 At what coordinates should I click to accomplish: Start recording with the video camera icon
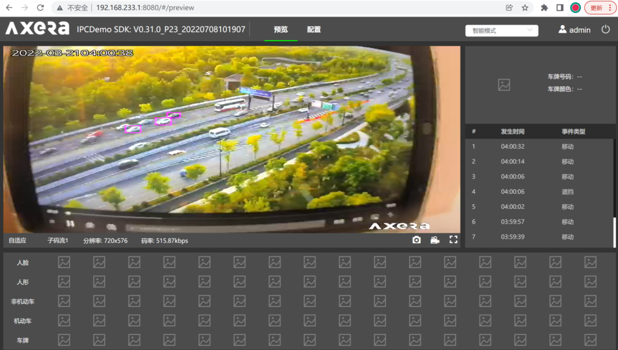[x=435, y=240]
